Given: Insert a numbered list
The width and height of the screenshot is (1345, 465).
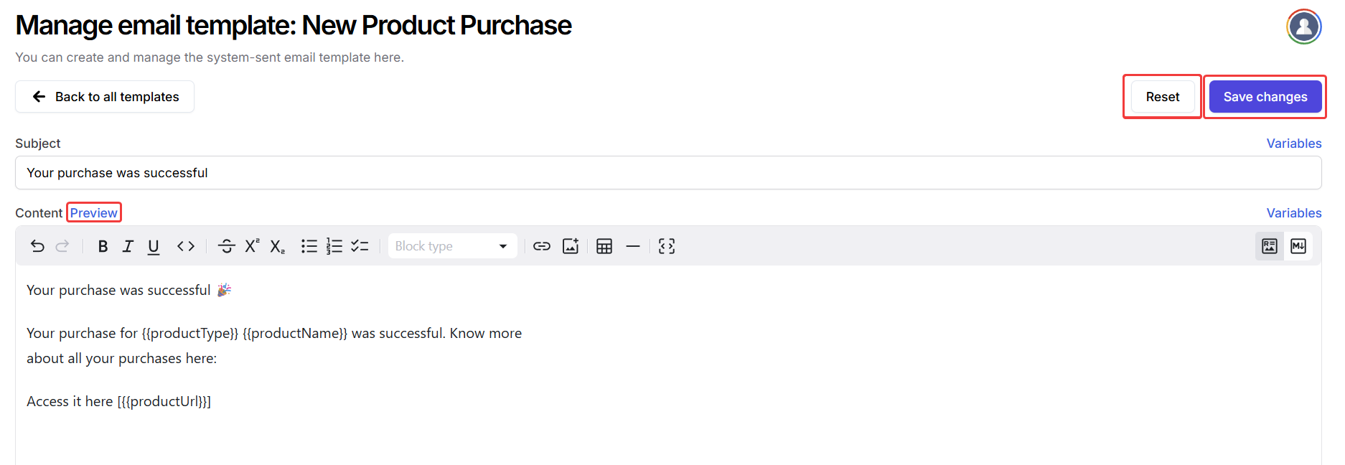Looking at the screenshot, I should pyautogui.click(x=334, y=246).
